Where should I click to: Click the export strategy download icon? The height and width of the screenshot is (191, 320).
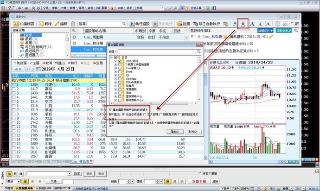pyautogui.click(x=242, y=24)
